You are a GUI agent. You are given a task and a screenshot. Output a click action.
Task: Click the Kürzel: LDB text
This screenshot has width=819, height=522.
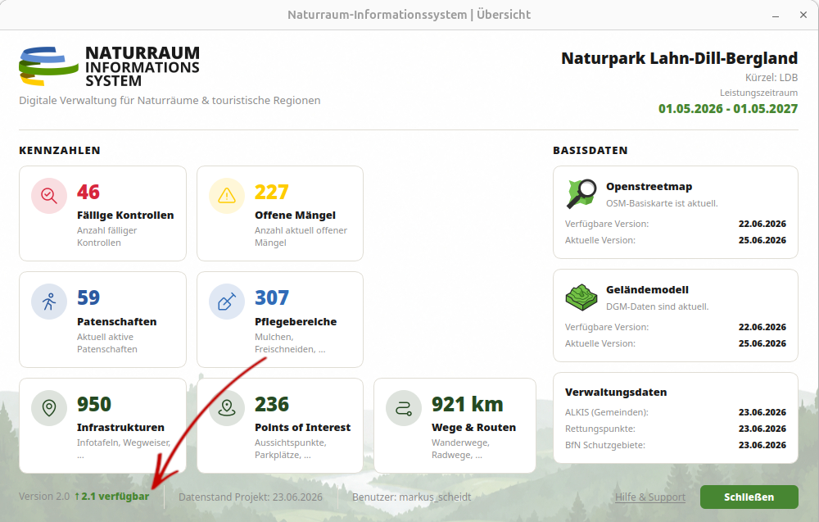click(x=771, y=78)
